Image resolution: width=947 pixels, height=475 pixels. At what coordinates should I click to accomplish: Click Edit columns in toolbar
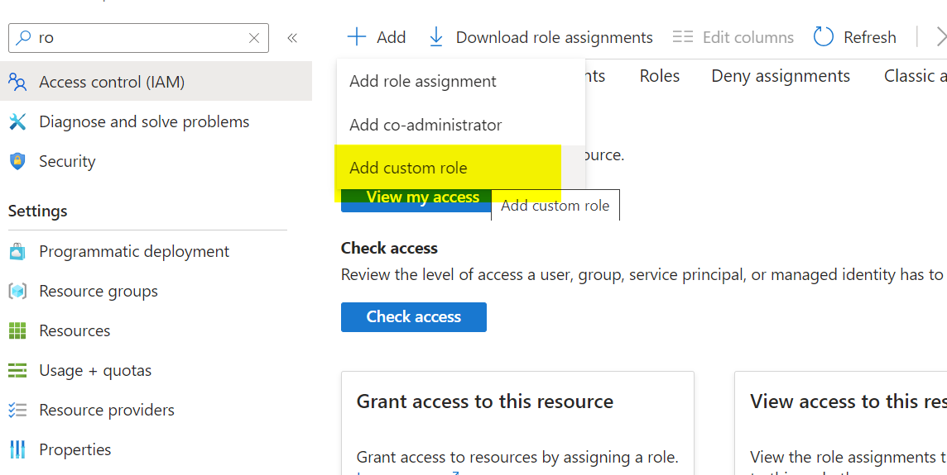pyautogui.click(x=733, y=37)
